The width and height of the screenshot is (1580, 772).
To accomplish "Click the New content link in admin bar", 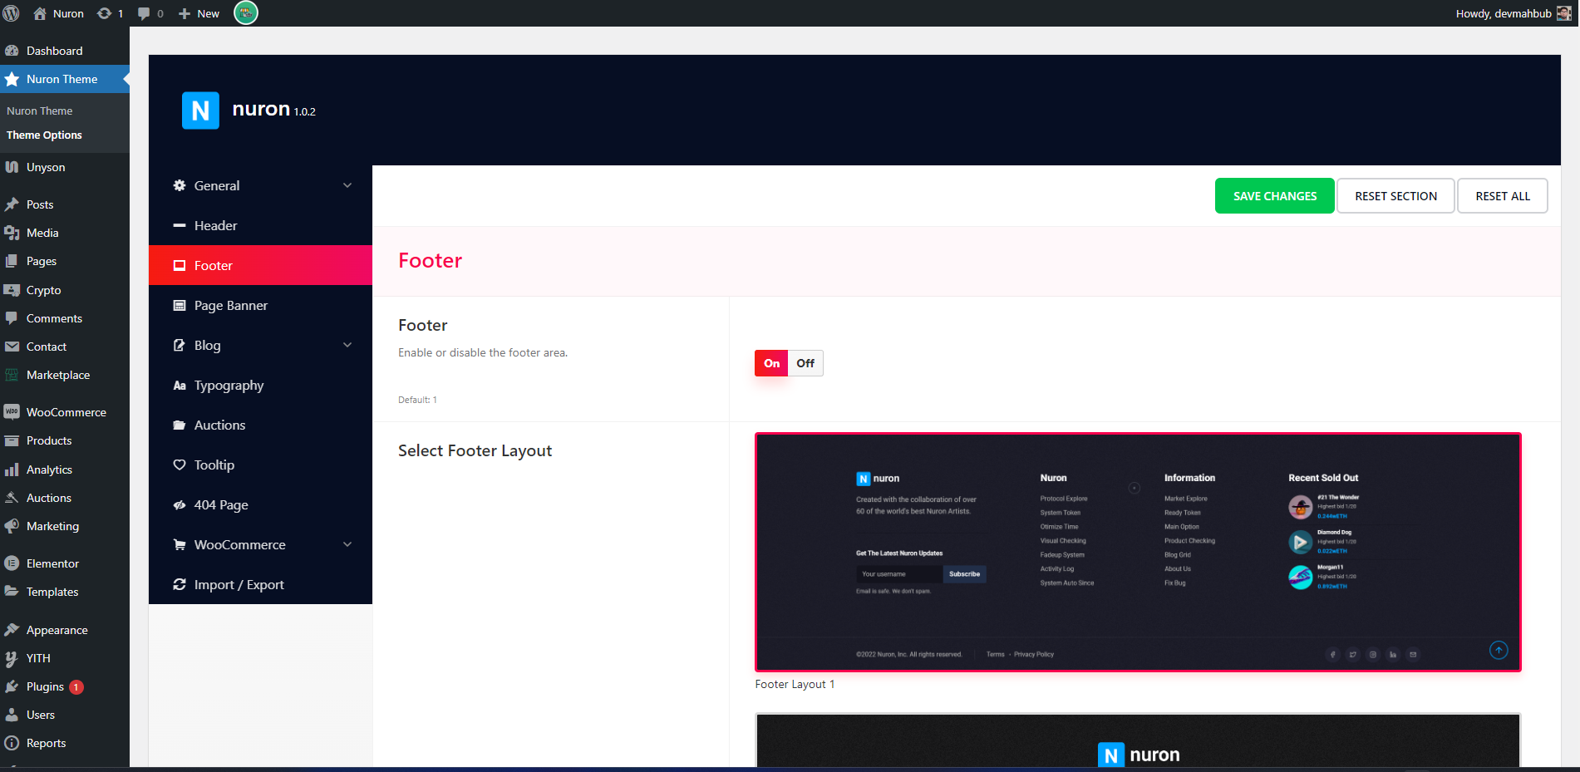I will coord(199,13).
